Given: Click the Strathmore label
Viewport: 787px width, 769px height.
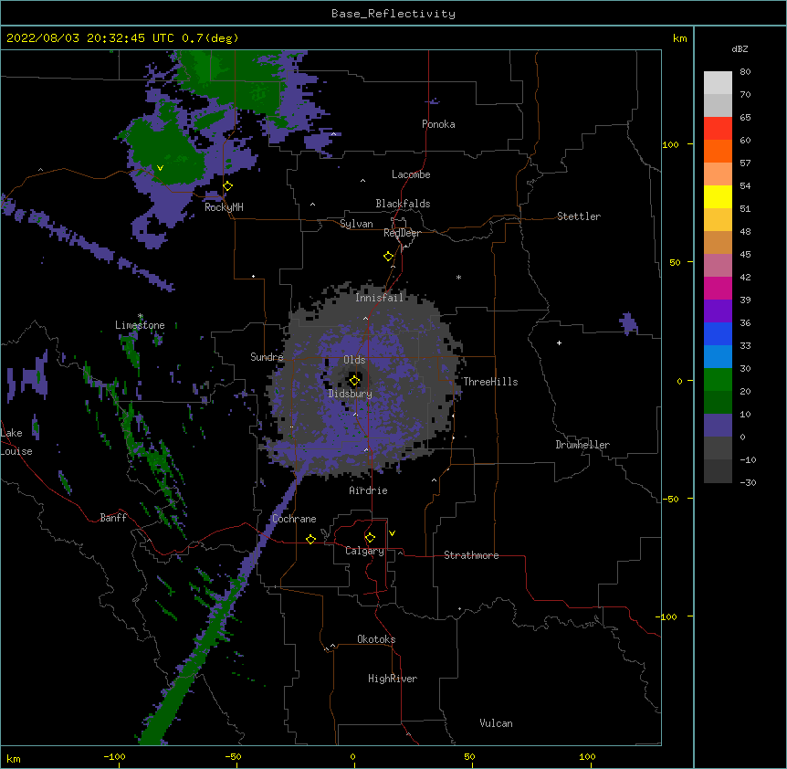Looking at the screenshot, I should (x=471, y=555).
